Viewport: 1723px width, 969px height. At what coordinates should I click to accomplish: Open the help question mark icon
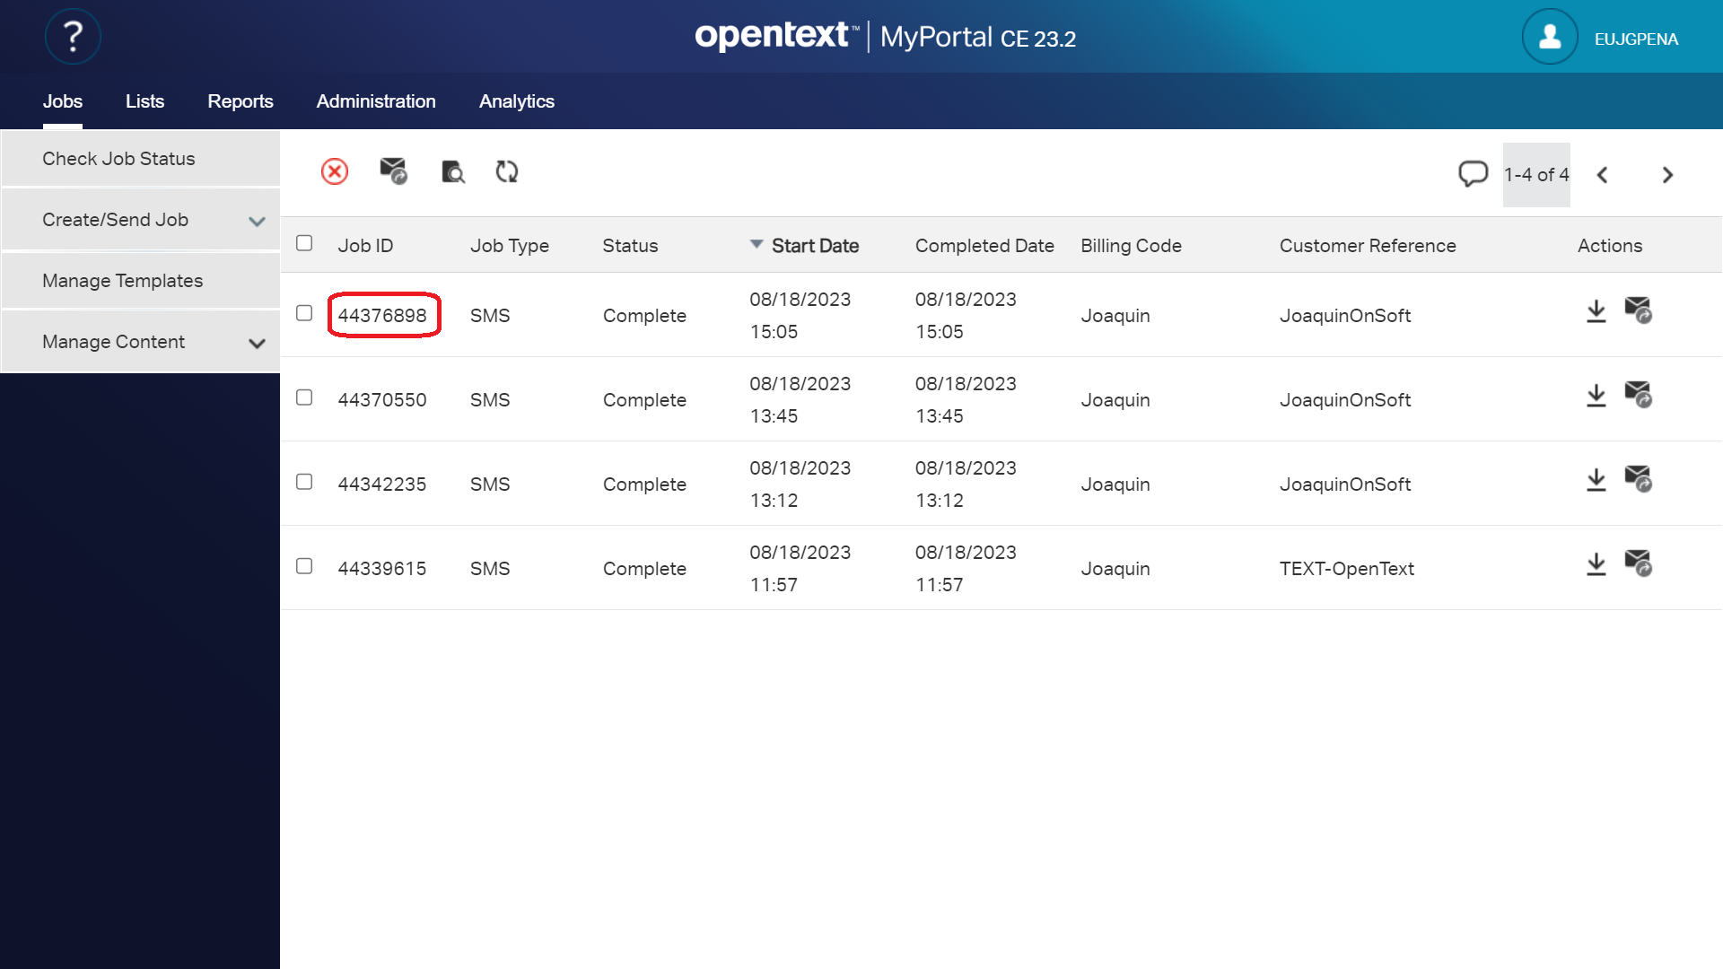73,37
